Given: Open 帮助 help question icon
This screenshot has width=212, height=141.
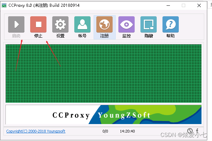Looking at the screenshot, I should tap(171, 24).
